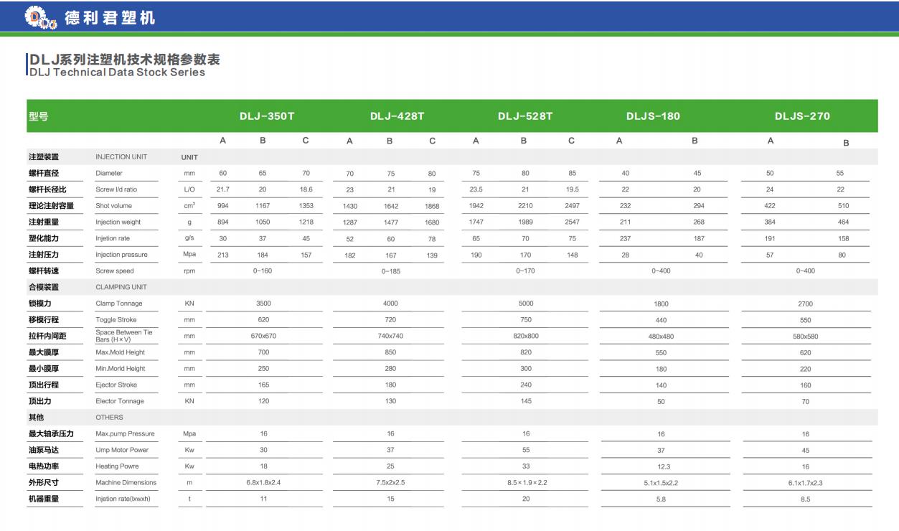Click the Ejector Stroke label
The width and height of the screenshot is (899, 531).
(116, 385)
